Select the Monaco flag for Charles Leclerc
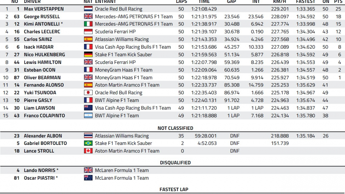Screen dimensions: 345x194 tap(88, 32)
